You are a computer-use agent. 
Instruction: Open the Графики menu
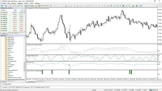[20, 3]
